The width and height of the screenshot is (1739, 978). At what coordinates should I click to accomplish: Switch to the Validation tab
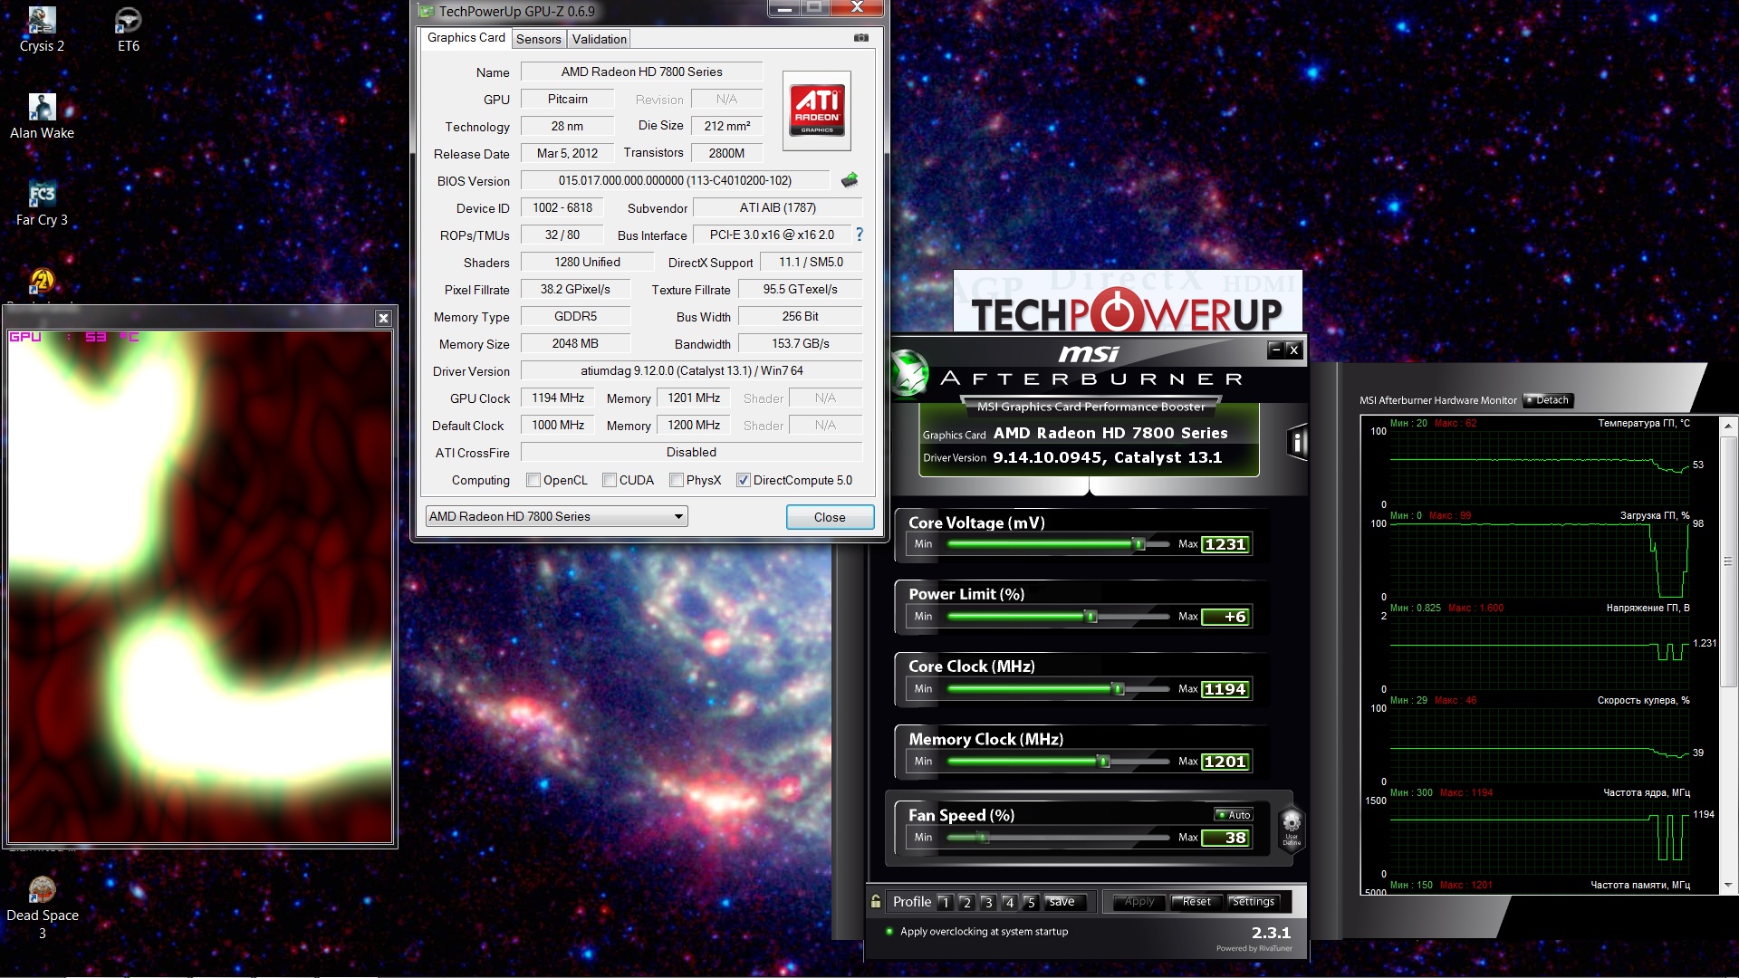[599, 39]
